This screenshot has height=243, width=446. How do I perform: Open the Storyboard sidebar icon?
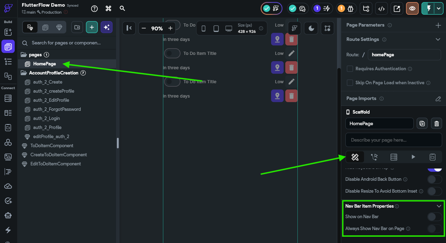(x=8, y=76)
